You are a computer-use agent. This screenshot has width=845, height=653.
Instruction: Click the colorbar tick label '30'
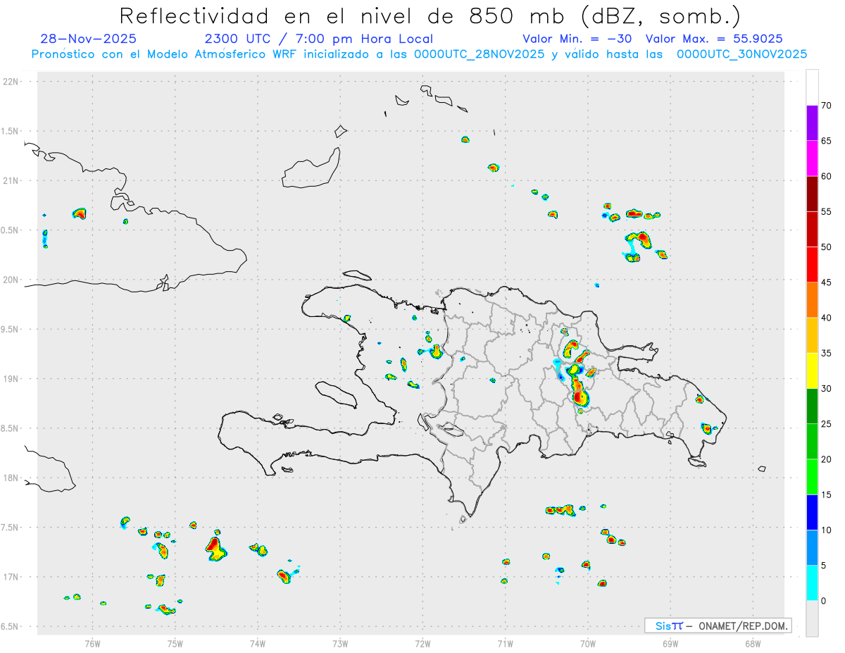[827, 389]
